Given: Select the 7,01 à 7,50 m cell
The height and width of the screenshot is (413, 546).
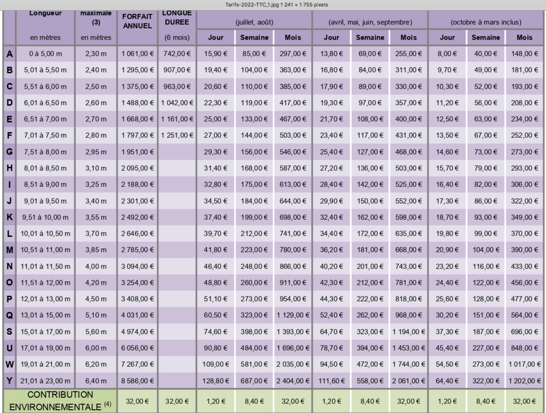Looking at the screenshot, I should (x=45, y=136).
